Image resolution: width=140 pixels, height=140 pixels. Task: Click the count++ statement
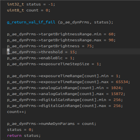[16, 112]
